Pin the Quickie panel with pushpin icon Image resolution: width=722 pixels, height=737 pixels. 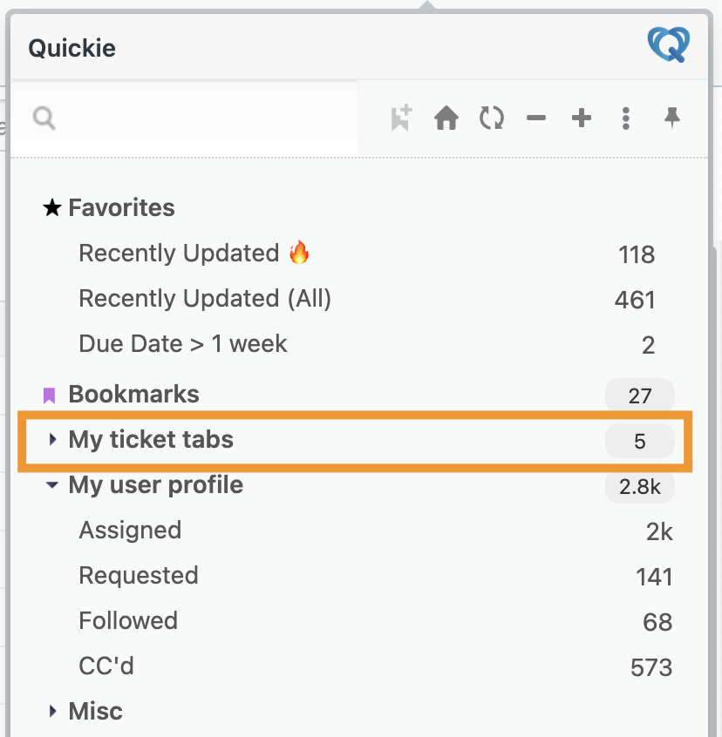[672, 118]
